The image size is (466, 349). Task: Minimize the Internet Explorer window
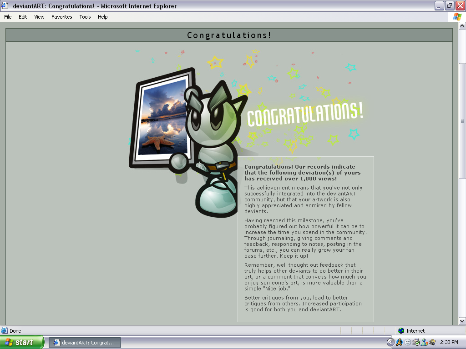439,5
